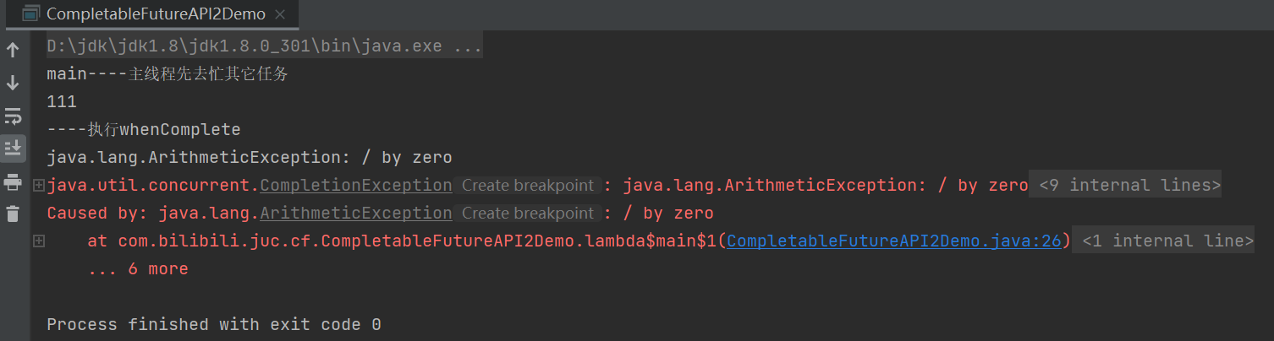Click the run configuration icon on the tab
Image resolution: width=1274 pixels, height=341 pixels.
click(x=30, y=14)
